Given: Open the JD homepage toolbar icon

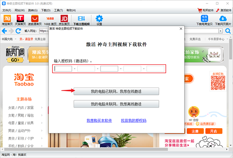Looking at the screenshot, I should pyautogui.click(x=64, y=19).
